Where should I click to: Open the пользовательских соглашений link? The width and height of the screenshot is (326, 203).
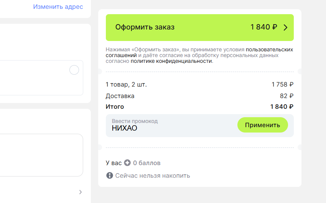pyautogui.click(x=199, y=52)
